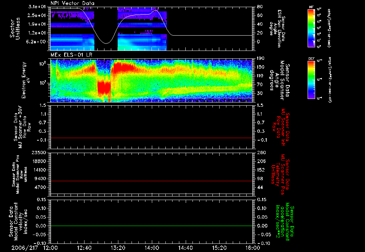
Task: Select the green Model Constant acceleration title
Action: tap(285, 221)
